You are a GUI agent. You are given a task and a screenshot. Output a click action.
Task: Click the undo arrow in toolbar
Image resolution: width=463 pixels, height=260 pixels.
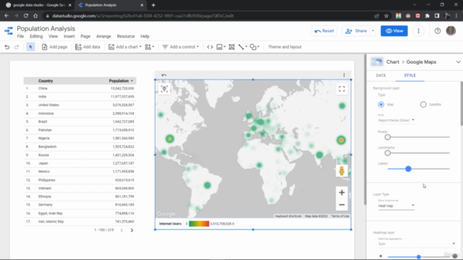[x=7, y=47]
